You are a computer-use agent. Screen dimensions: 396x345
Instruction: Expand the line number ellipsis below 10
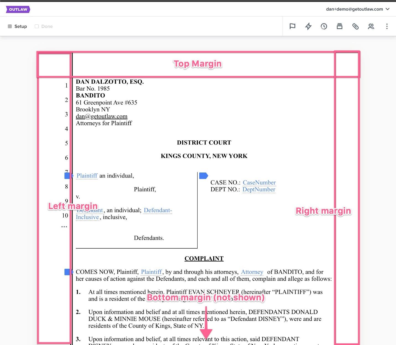[64, 227]
